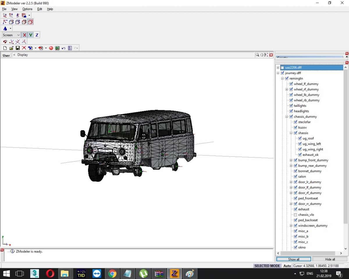The height and width of the screenshot is (279, 349).
Task: Select the vertices editing level icon
Action: (x=5, y=22)
